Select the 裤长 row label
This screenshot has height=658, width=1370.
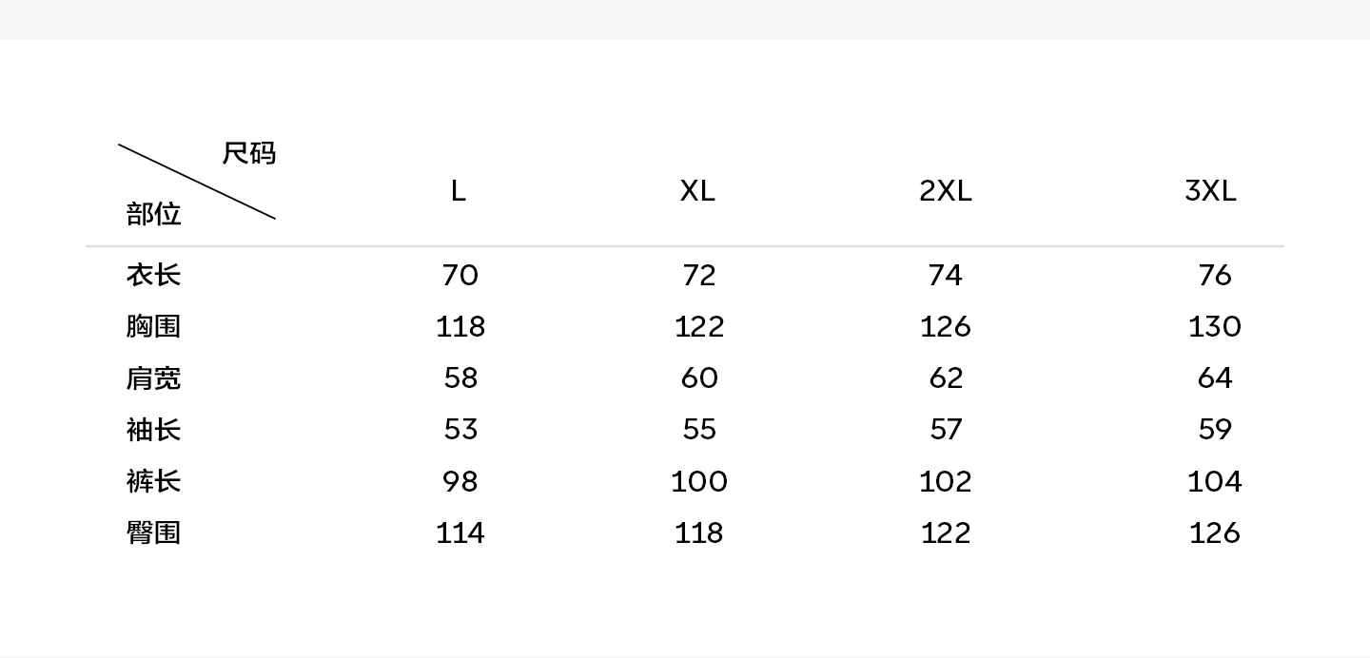(153, 481)
